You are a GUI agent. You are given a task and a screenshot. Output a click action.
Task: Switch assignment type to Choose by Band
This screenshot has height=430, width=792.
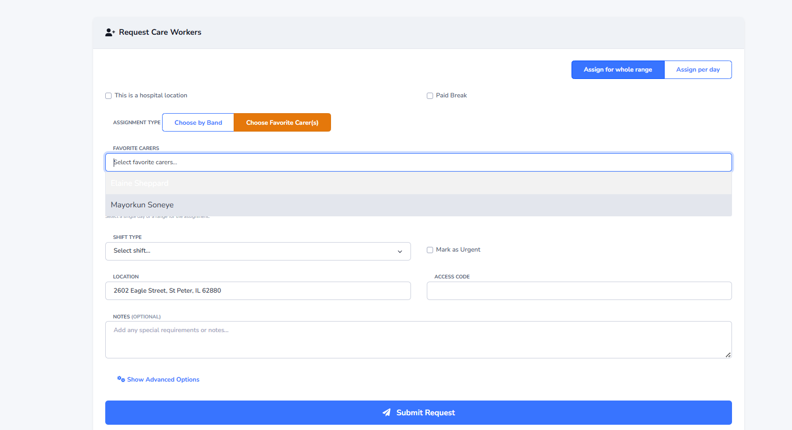click(x=198, y=123)
